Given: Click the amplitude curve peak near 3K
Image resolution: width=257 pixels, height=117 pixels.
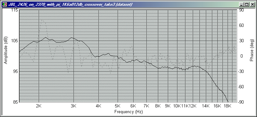Looking at the screenshot, I should tap(71, 38).
